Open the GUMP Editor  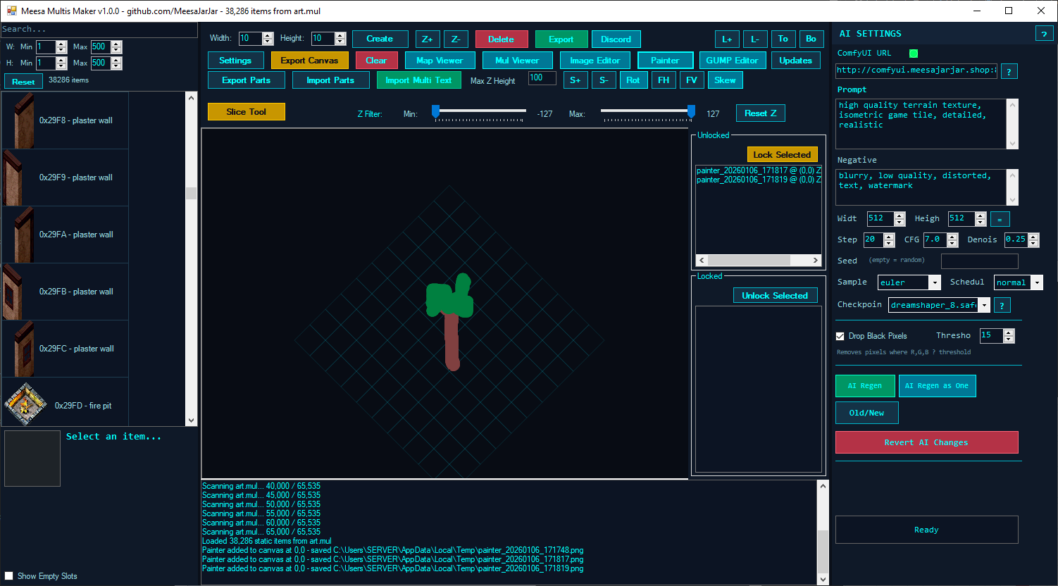click(x=732, y=61)
